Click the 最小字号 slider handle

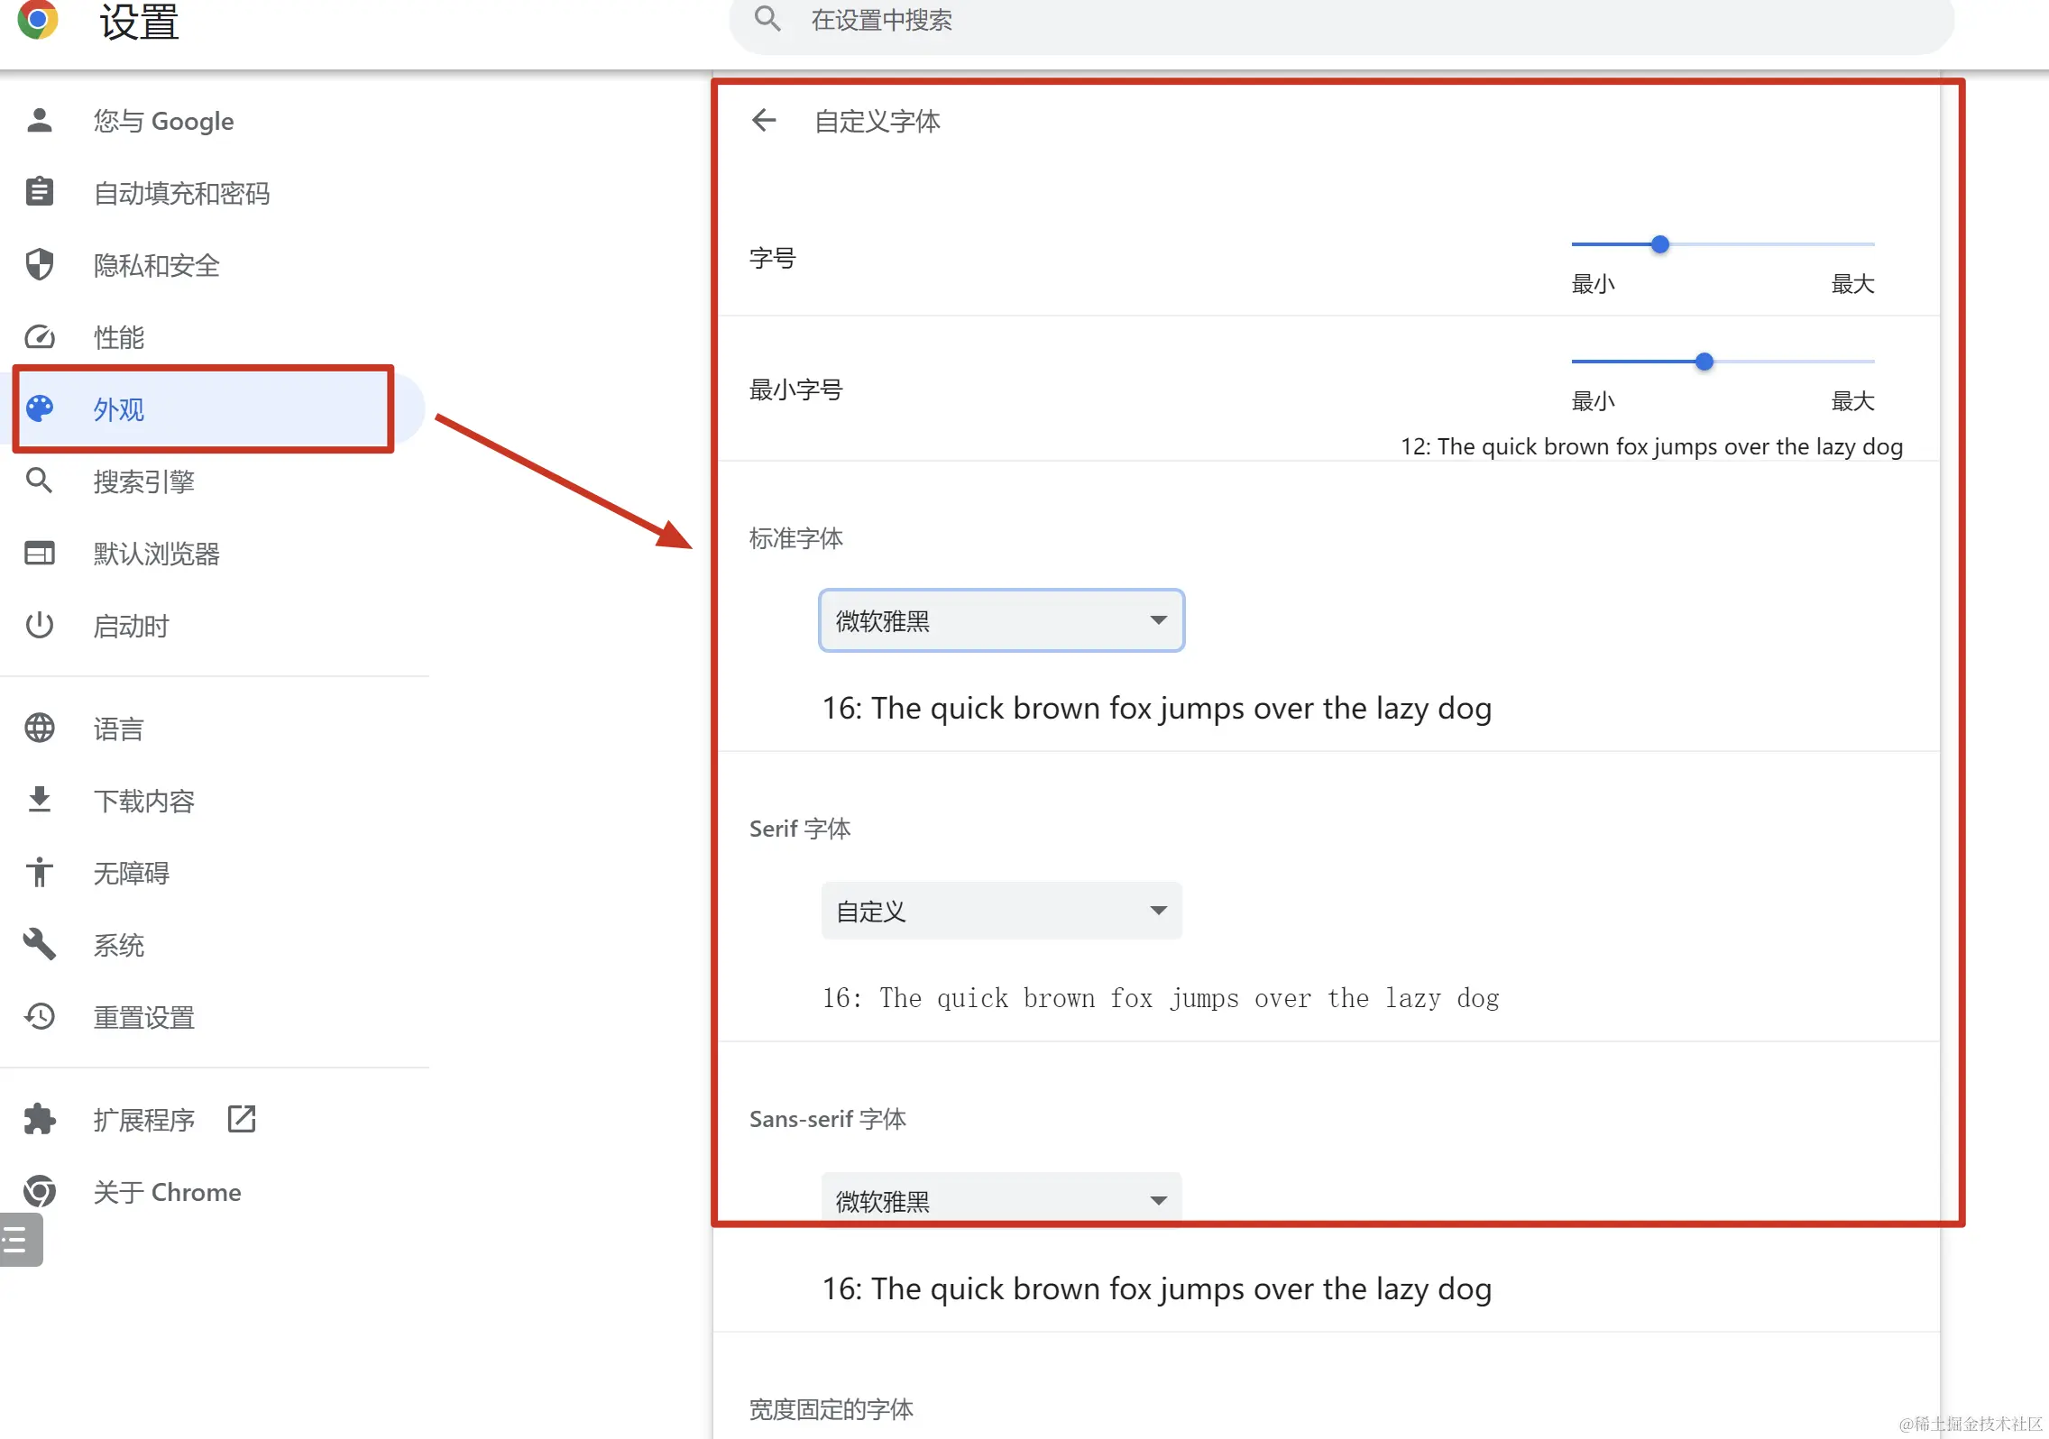click(1704, 362)
